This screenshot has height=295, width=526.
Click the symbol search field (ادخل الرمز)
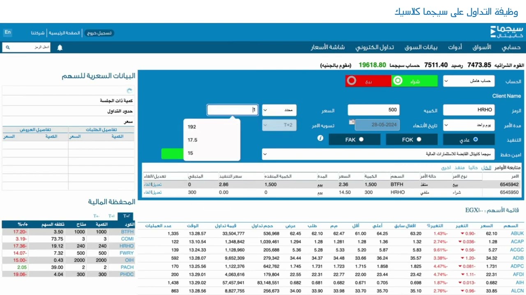[32, 48]
